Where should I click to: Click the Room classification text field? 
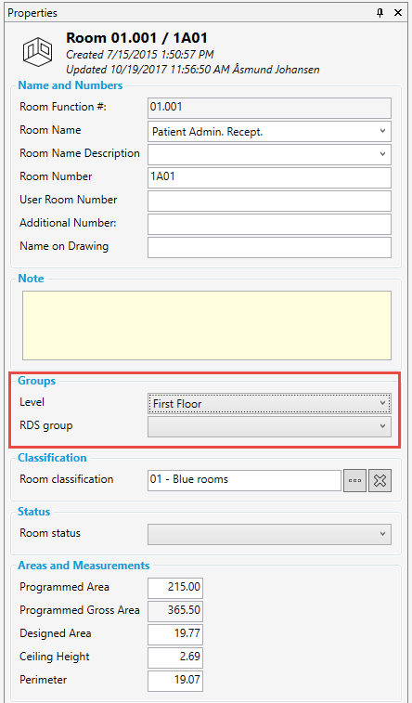click(244, 481)
